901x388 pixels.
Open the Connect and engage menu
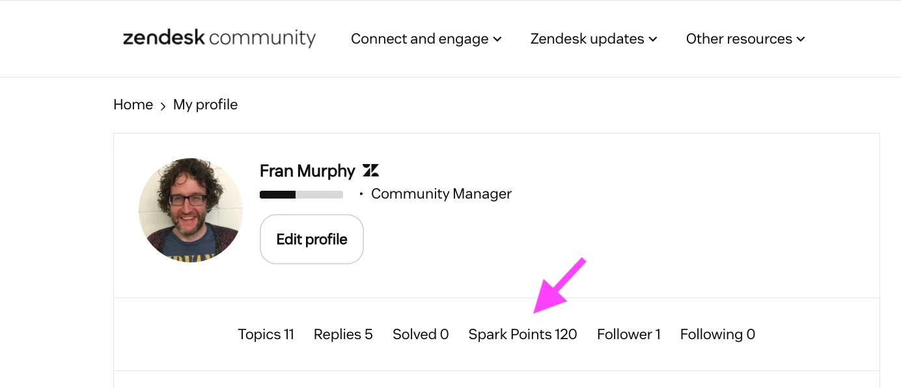pyautogui.click(x=426, y=39)
